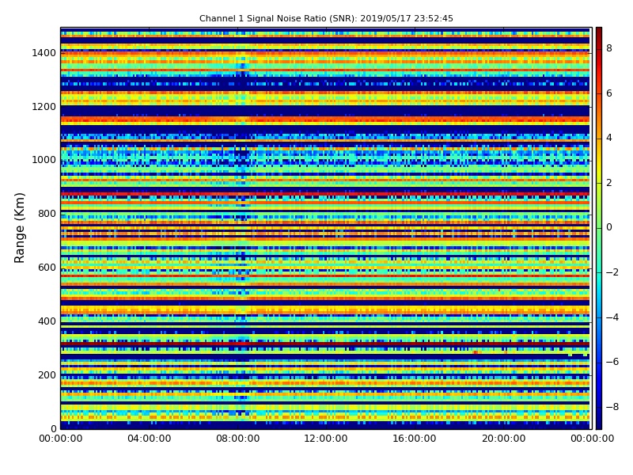Screen dimensions: 633x475
Task: Click the dark red top of the colorbar
Action: [599, 32]
